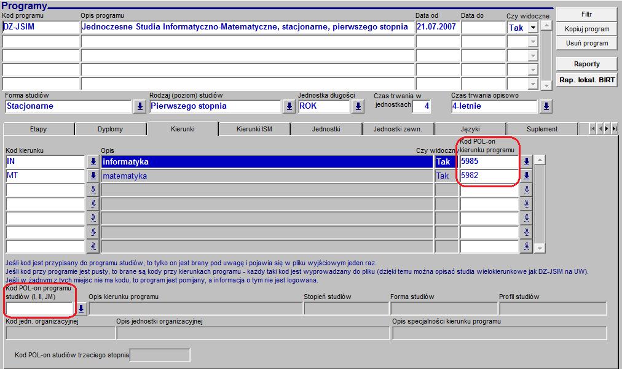The image size is (622, 369).
Task: Click the POL-on code field containing 5982
Action: point(489,176)
